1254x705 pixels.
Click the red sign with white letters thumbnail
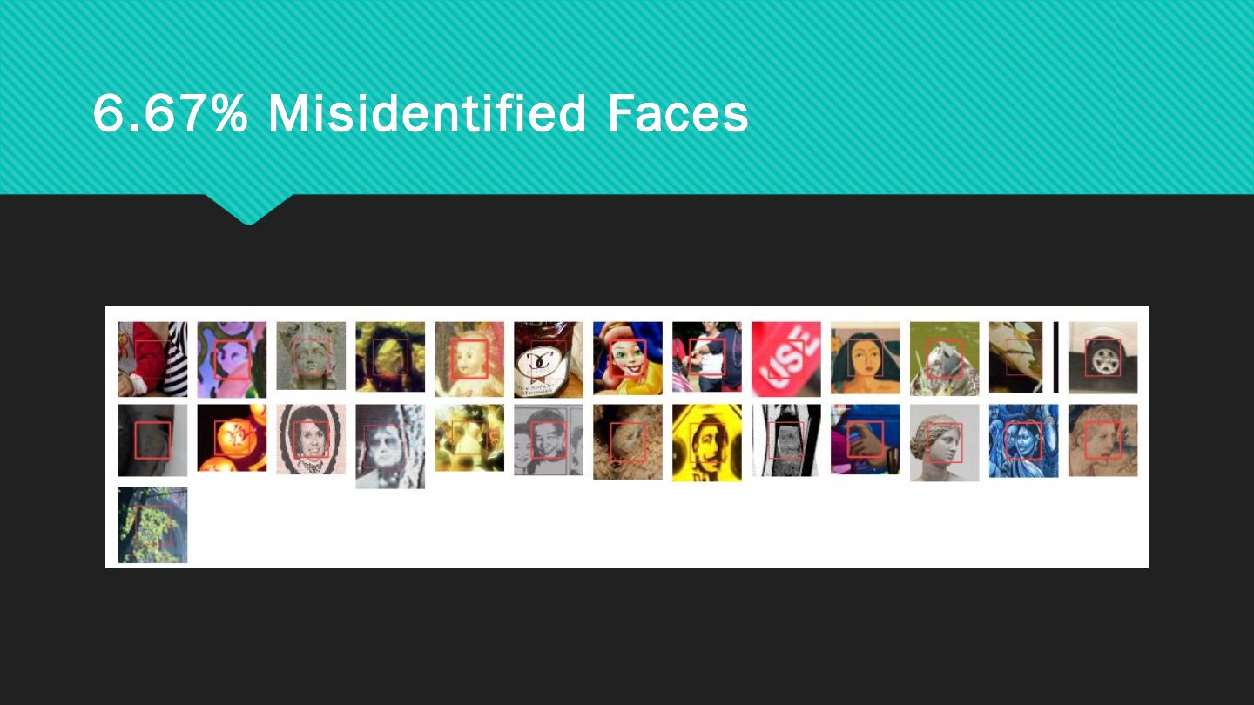click(x=785, y=358)
